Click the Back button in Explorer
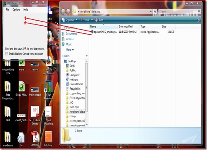 point(63,12)
